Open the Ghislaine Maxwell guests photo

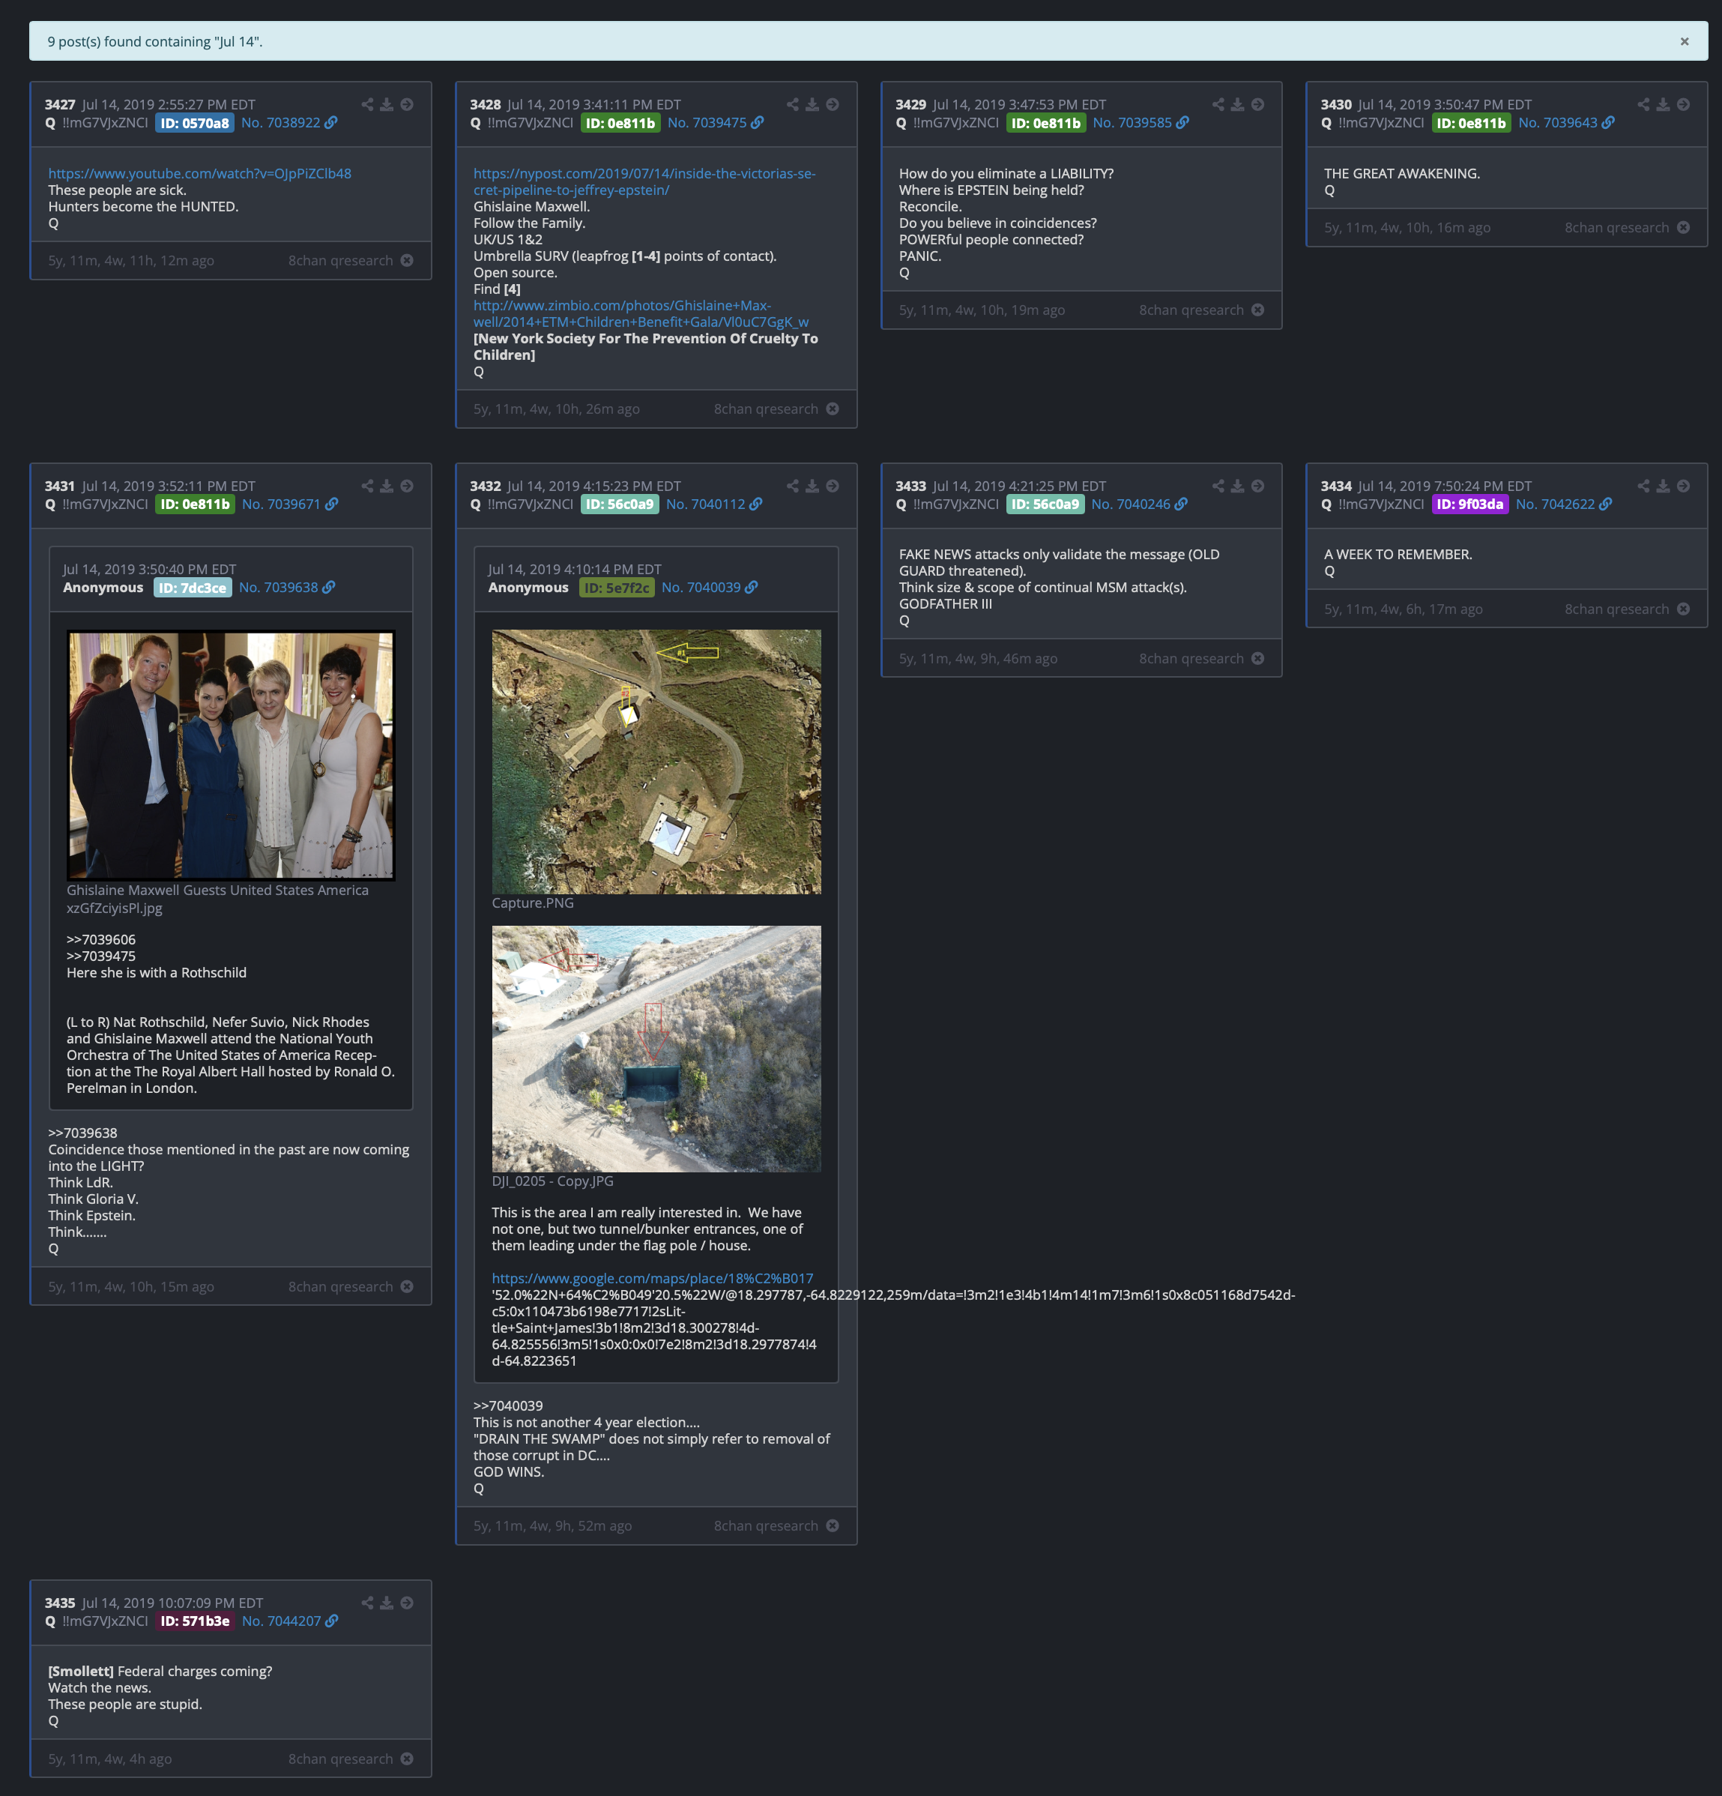231,755
